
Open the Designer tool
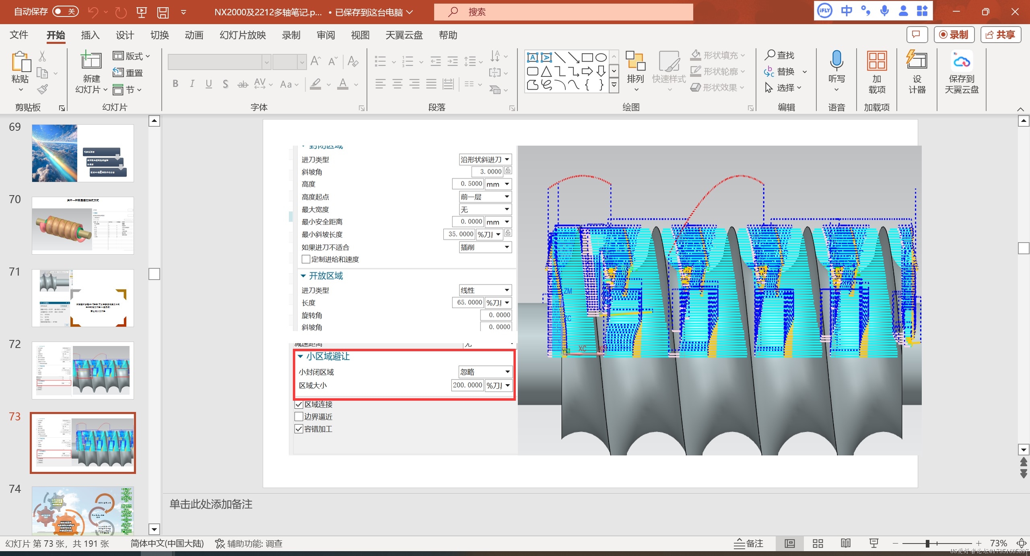coord(917,72)
